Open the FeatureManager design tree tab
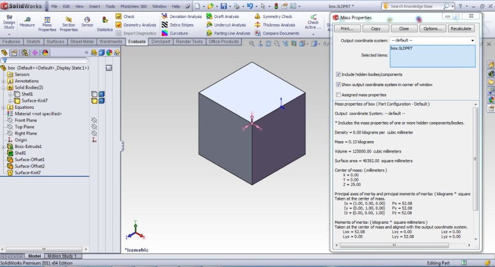This screenshot has height=267, width=495. tap(4, 53)
